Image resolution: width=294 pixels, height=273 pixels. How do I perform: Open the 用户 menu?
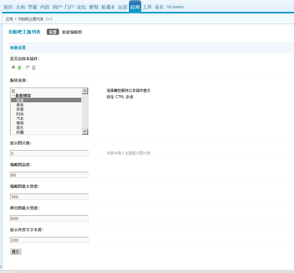(x=57, y=7)
